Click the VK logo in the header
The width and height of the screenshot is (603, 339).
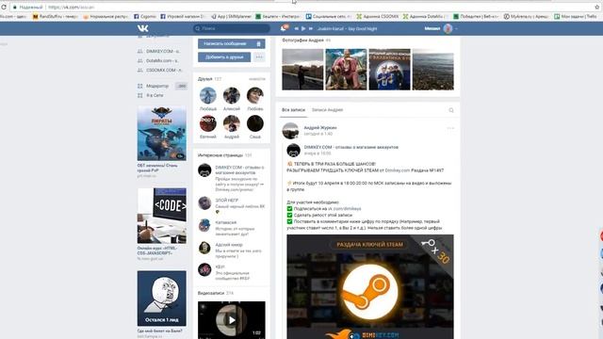tap(142, 28)
